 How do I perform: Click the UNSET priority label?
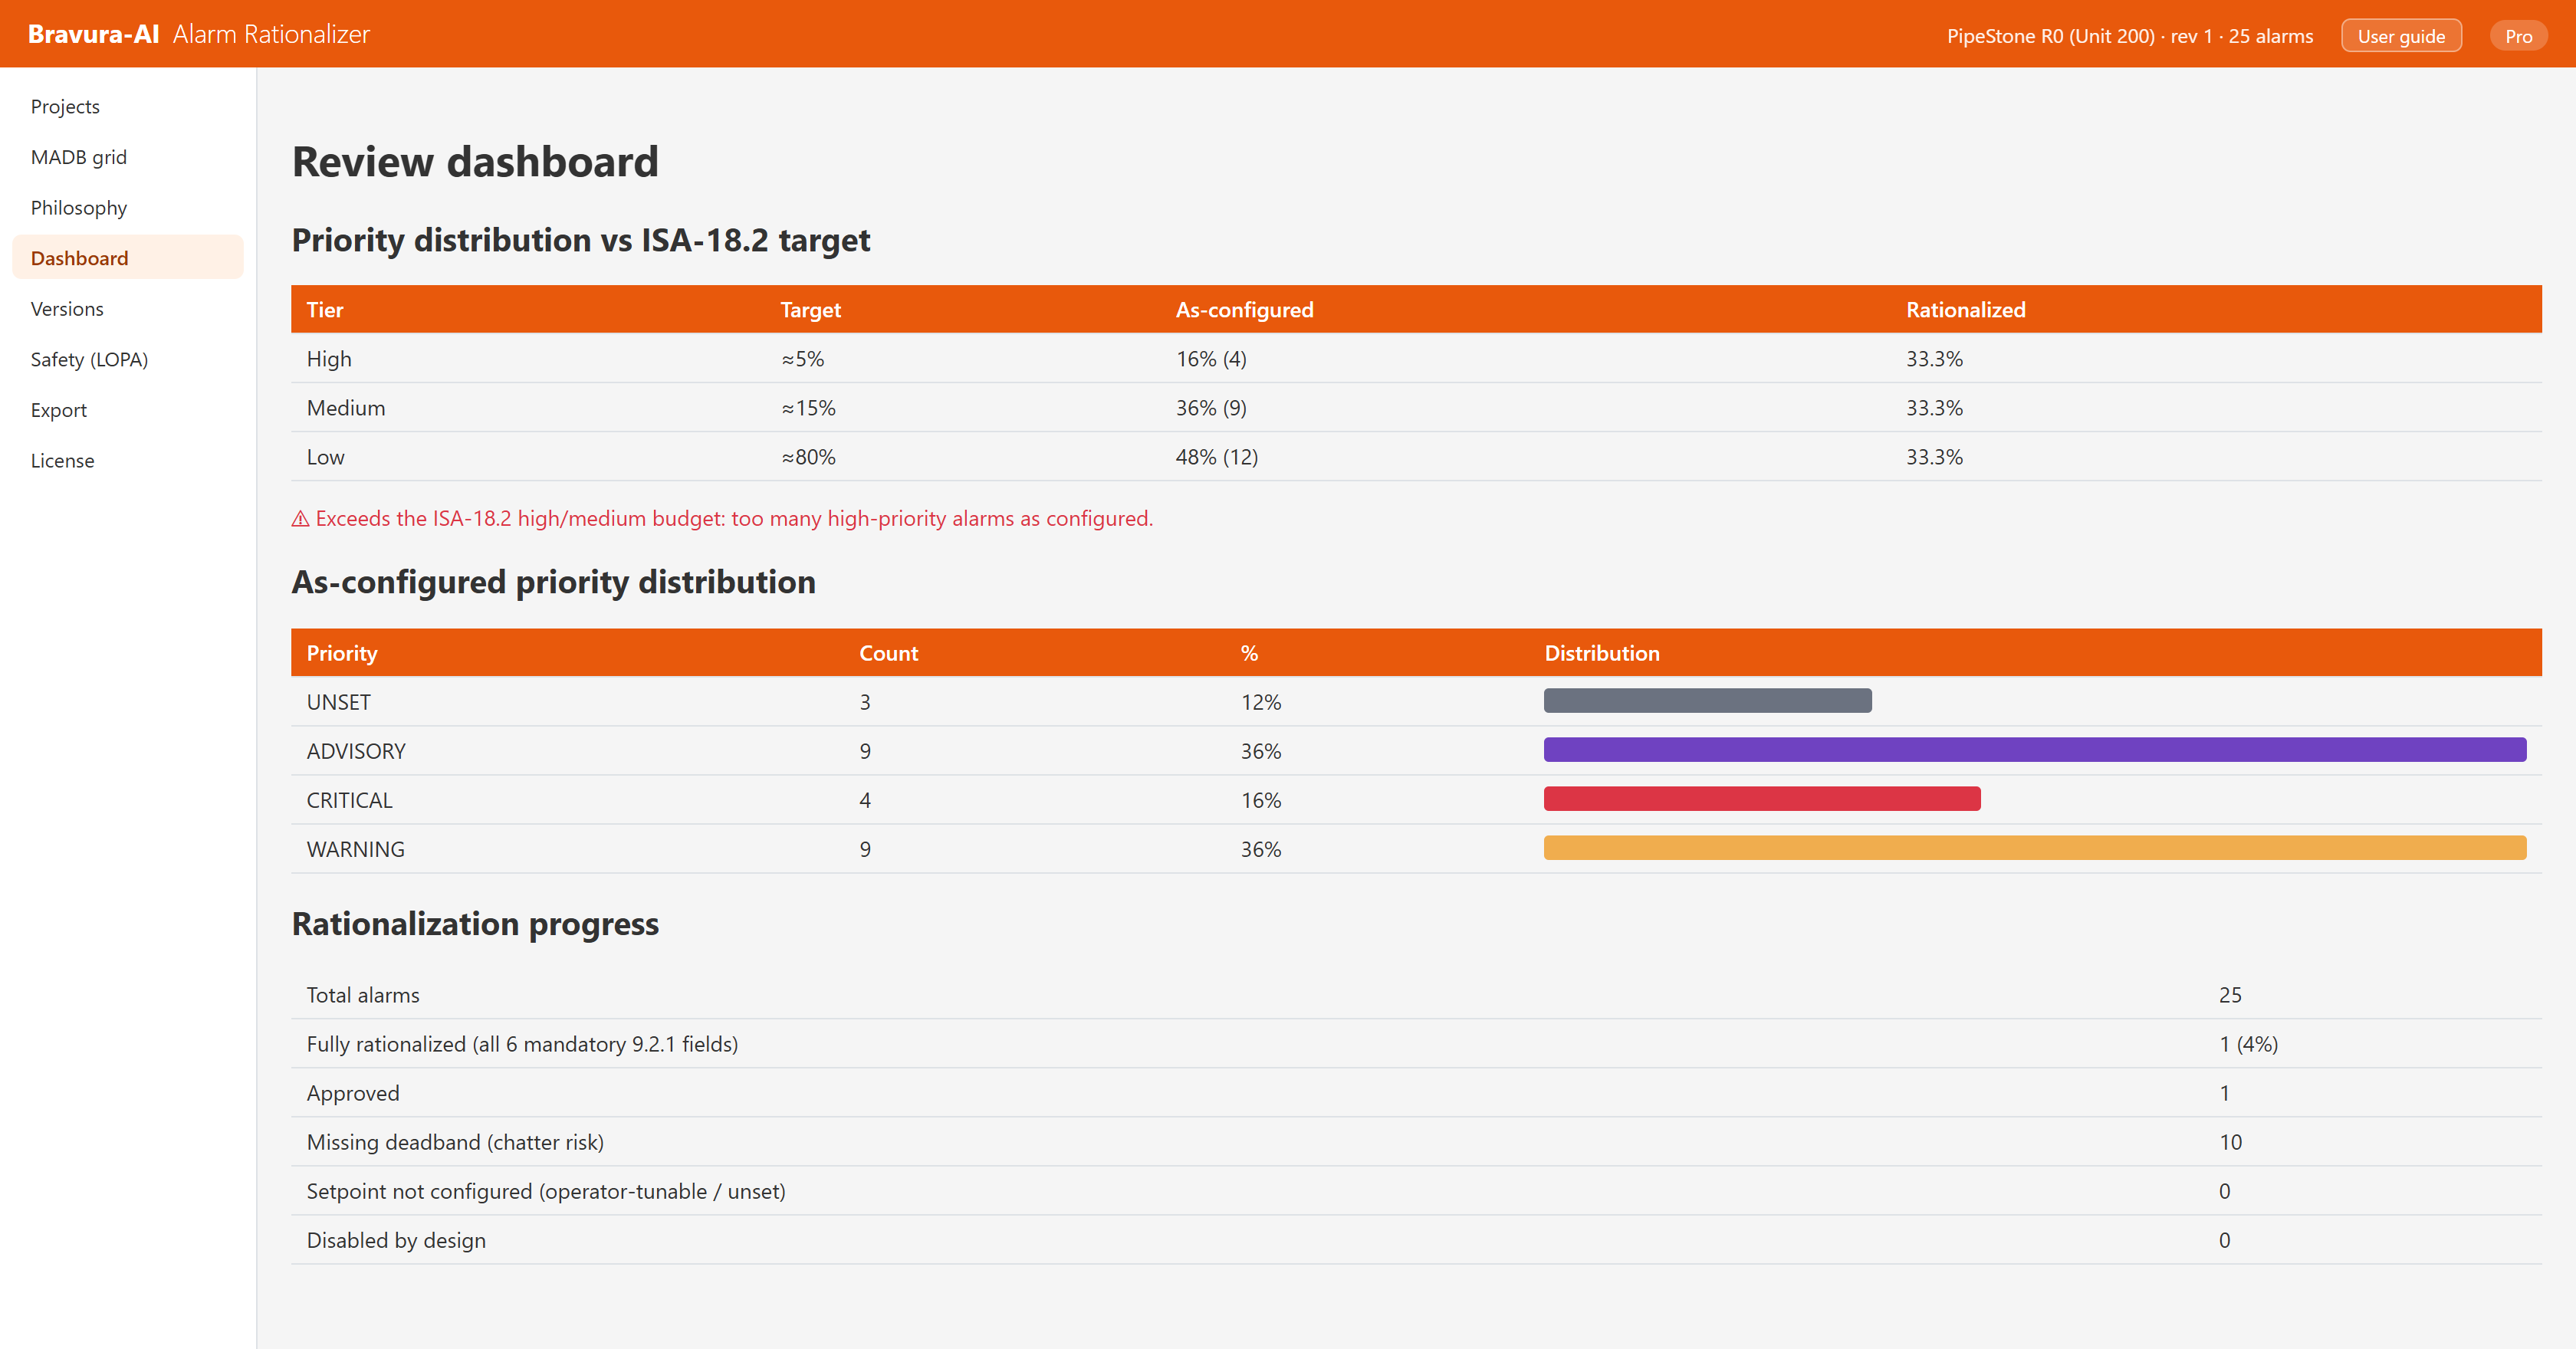(338, 702)
